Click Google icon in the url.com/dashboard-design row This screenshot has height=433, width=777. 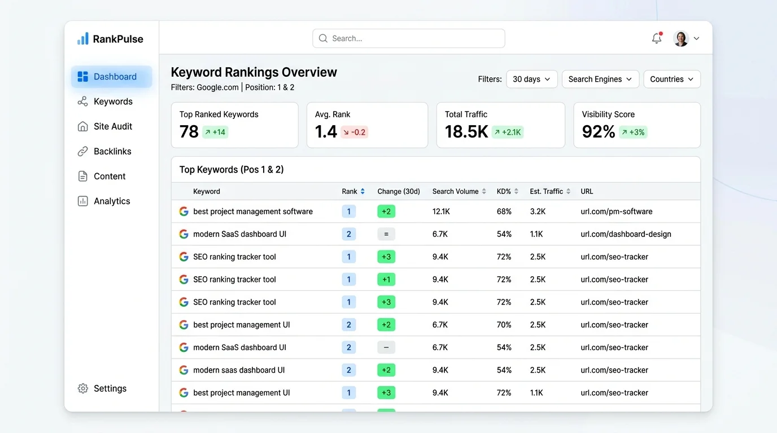tap(184, 234)
